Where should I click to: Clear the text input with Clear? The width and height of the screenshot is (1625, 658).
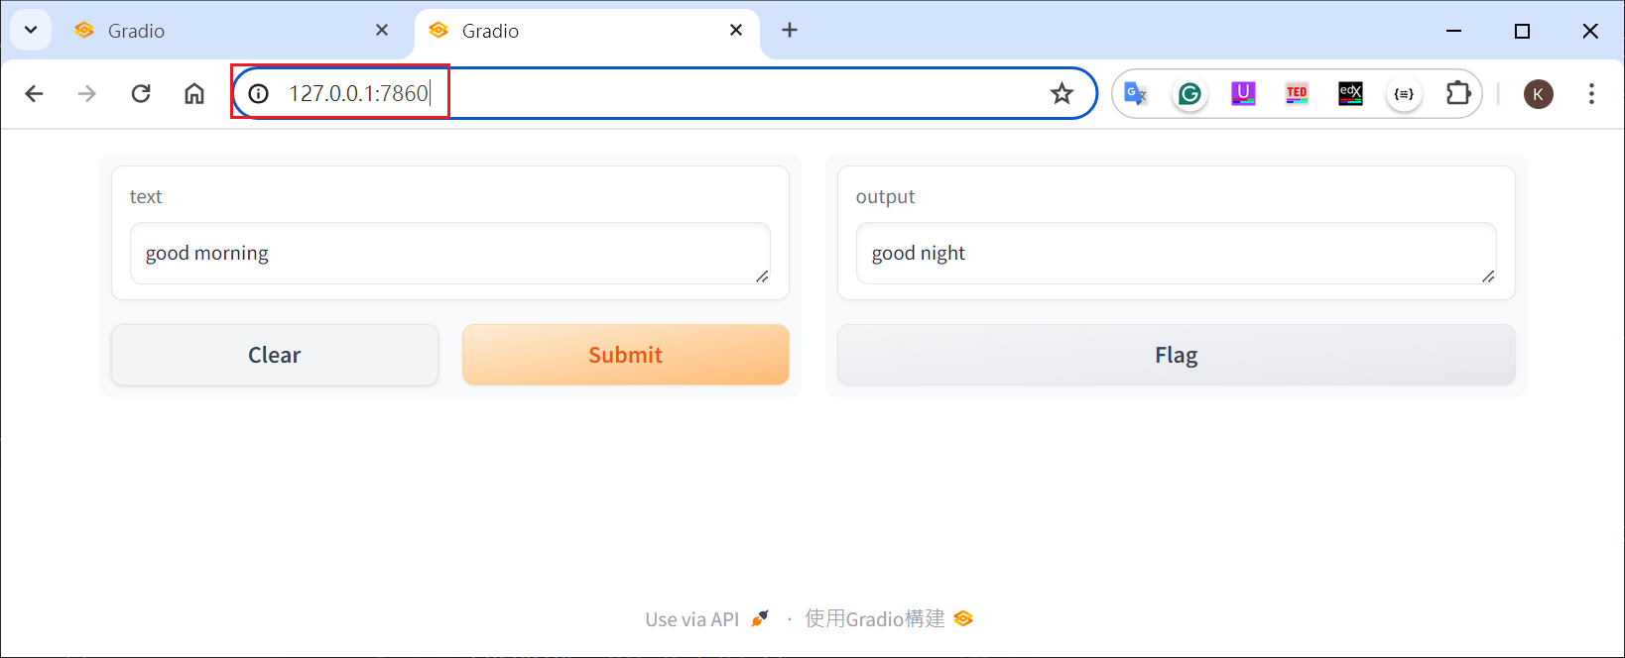275,355
